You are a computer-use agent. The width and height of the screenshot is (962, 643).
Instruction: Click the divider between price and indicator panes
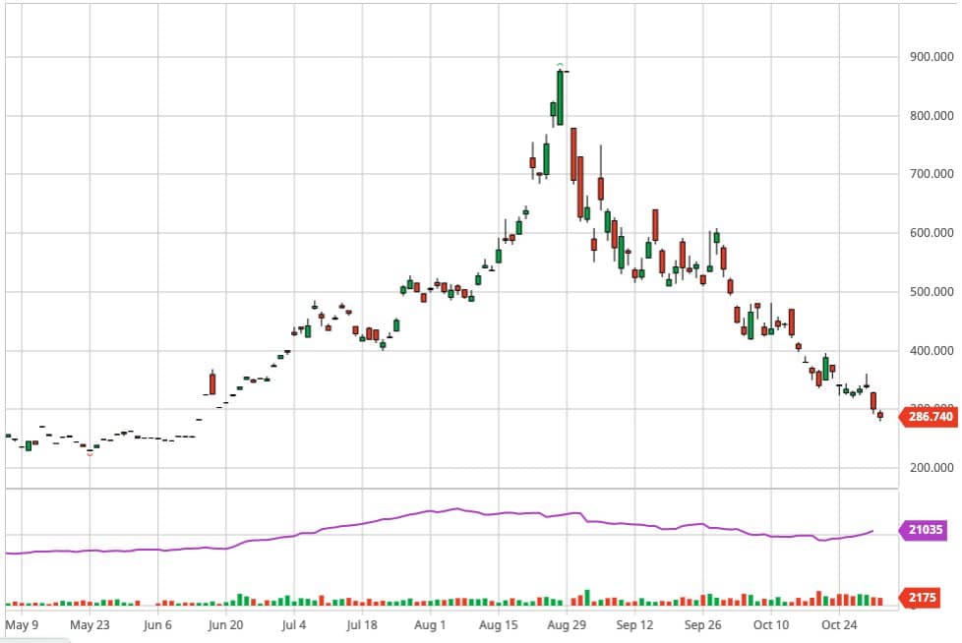(x=451, y=488)
